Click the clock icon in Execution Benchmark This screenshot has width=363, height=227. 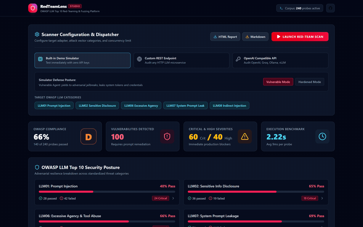322,137
